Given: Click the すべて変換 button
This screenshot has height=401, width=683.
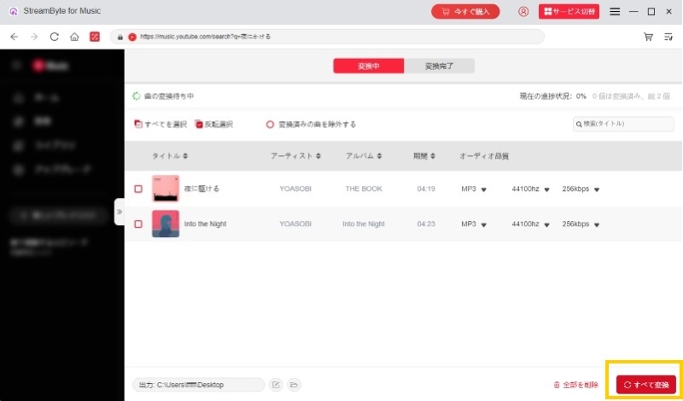Looking at the screenshot, I should click(x=646, y=385).
